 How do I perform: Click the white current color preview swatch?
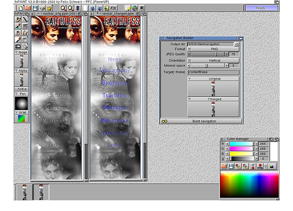click(274, 151)
